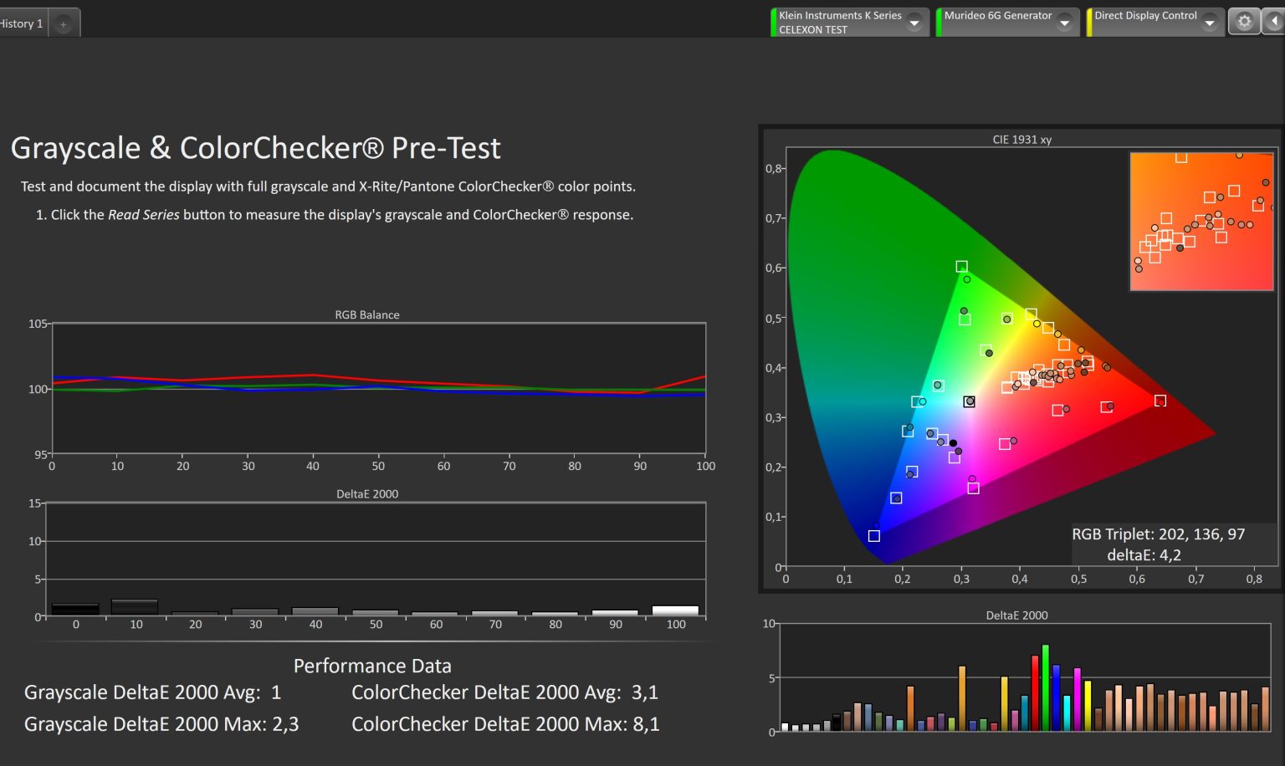Viewport: 1285px width, 766px height.
Task: Switch to the History 1 tab
Action: click(x=22, y=24)
